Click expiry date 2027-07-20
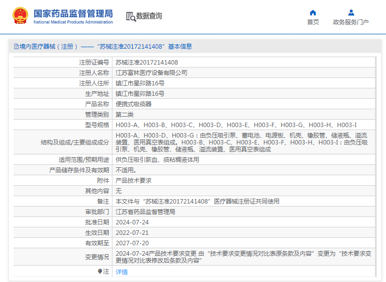The height and width of the screenshot is (282, 386). click(132, 243)
